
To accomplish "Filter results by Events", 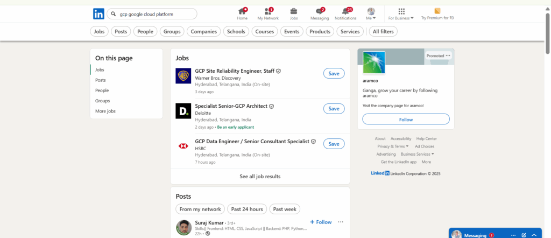I will [292, 32].
